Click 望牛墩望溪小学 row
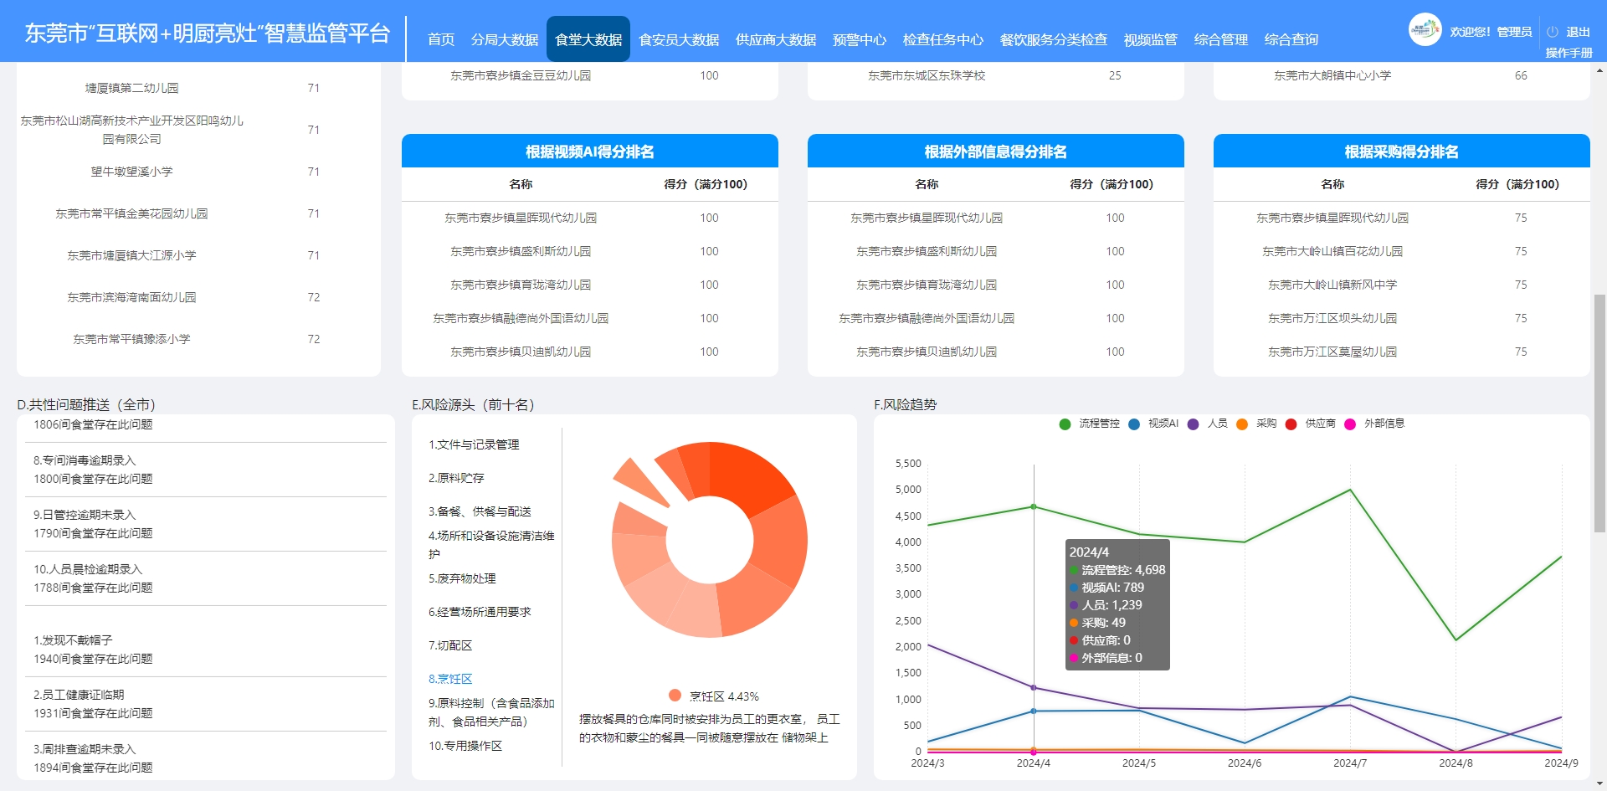This screenshot has height=791, width=1607. (198, 172)
